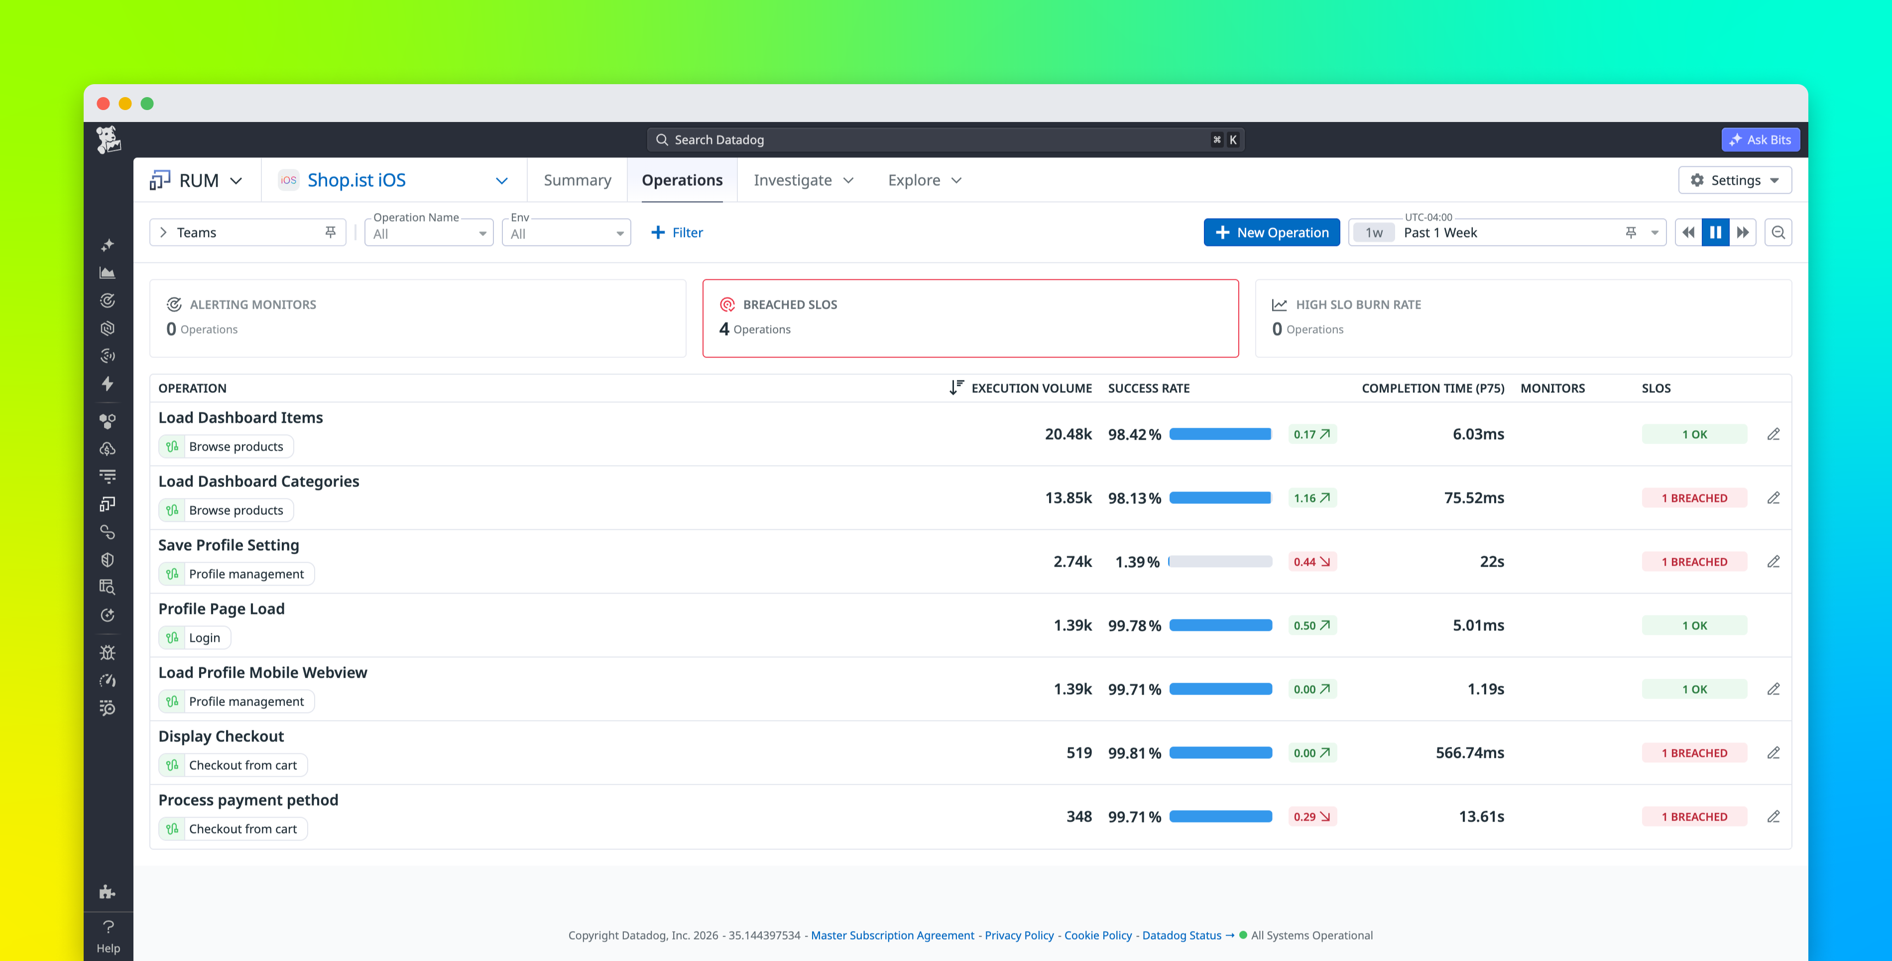
Task: Focus the Search Datadog field
Action: pyautogui.click(x=946, y=139)
